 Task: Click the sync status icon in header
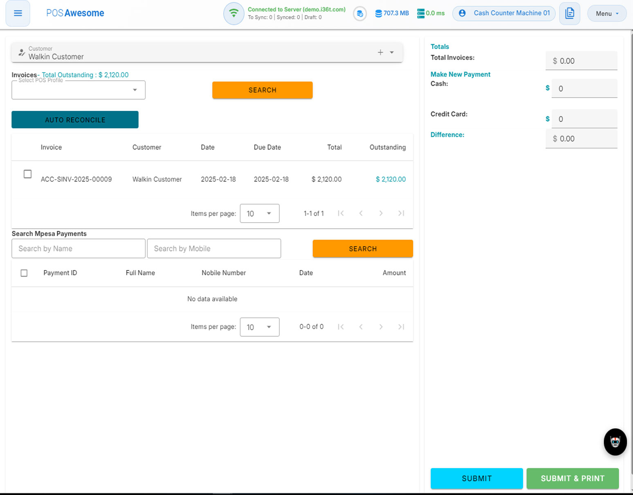359,13
